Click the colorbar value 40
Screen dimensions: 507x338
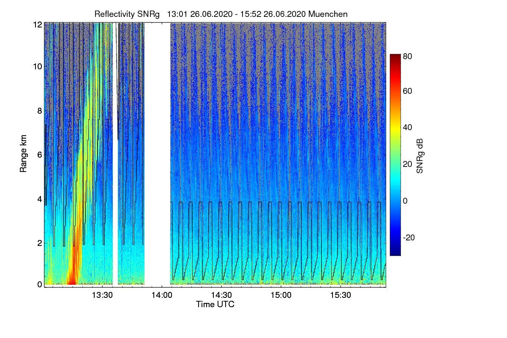pyautogui.click(x=408, y=127)
